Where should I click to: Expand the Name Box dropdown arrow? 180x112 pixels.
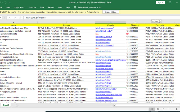pyautogui.click(x=1, y=18)
